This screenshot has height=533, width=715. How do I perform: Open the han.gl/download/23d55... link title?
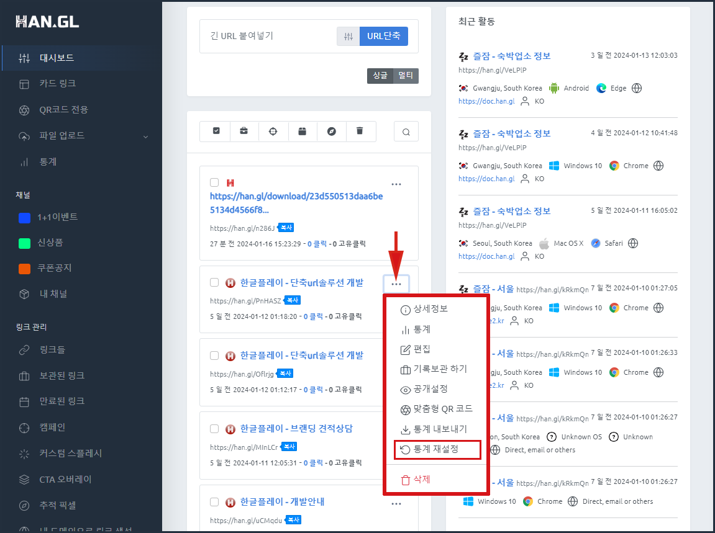pos(296,203)
